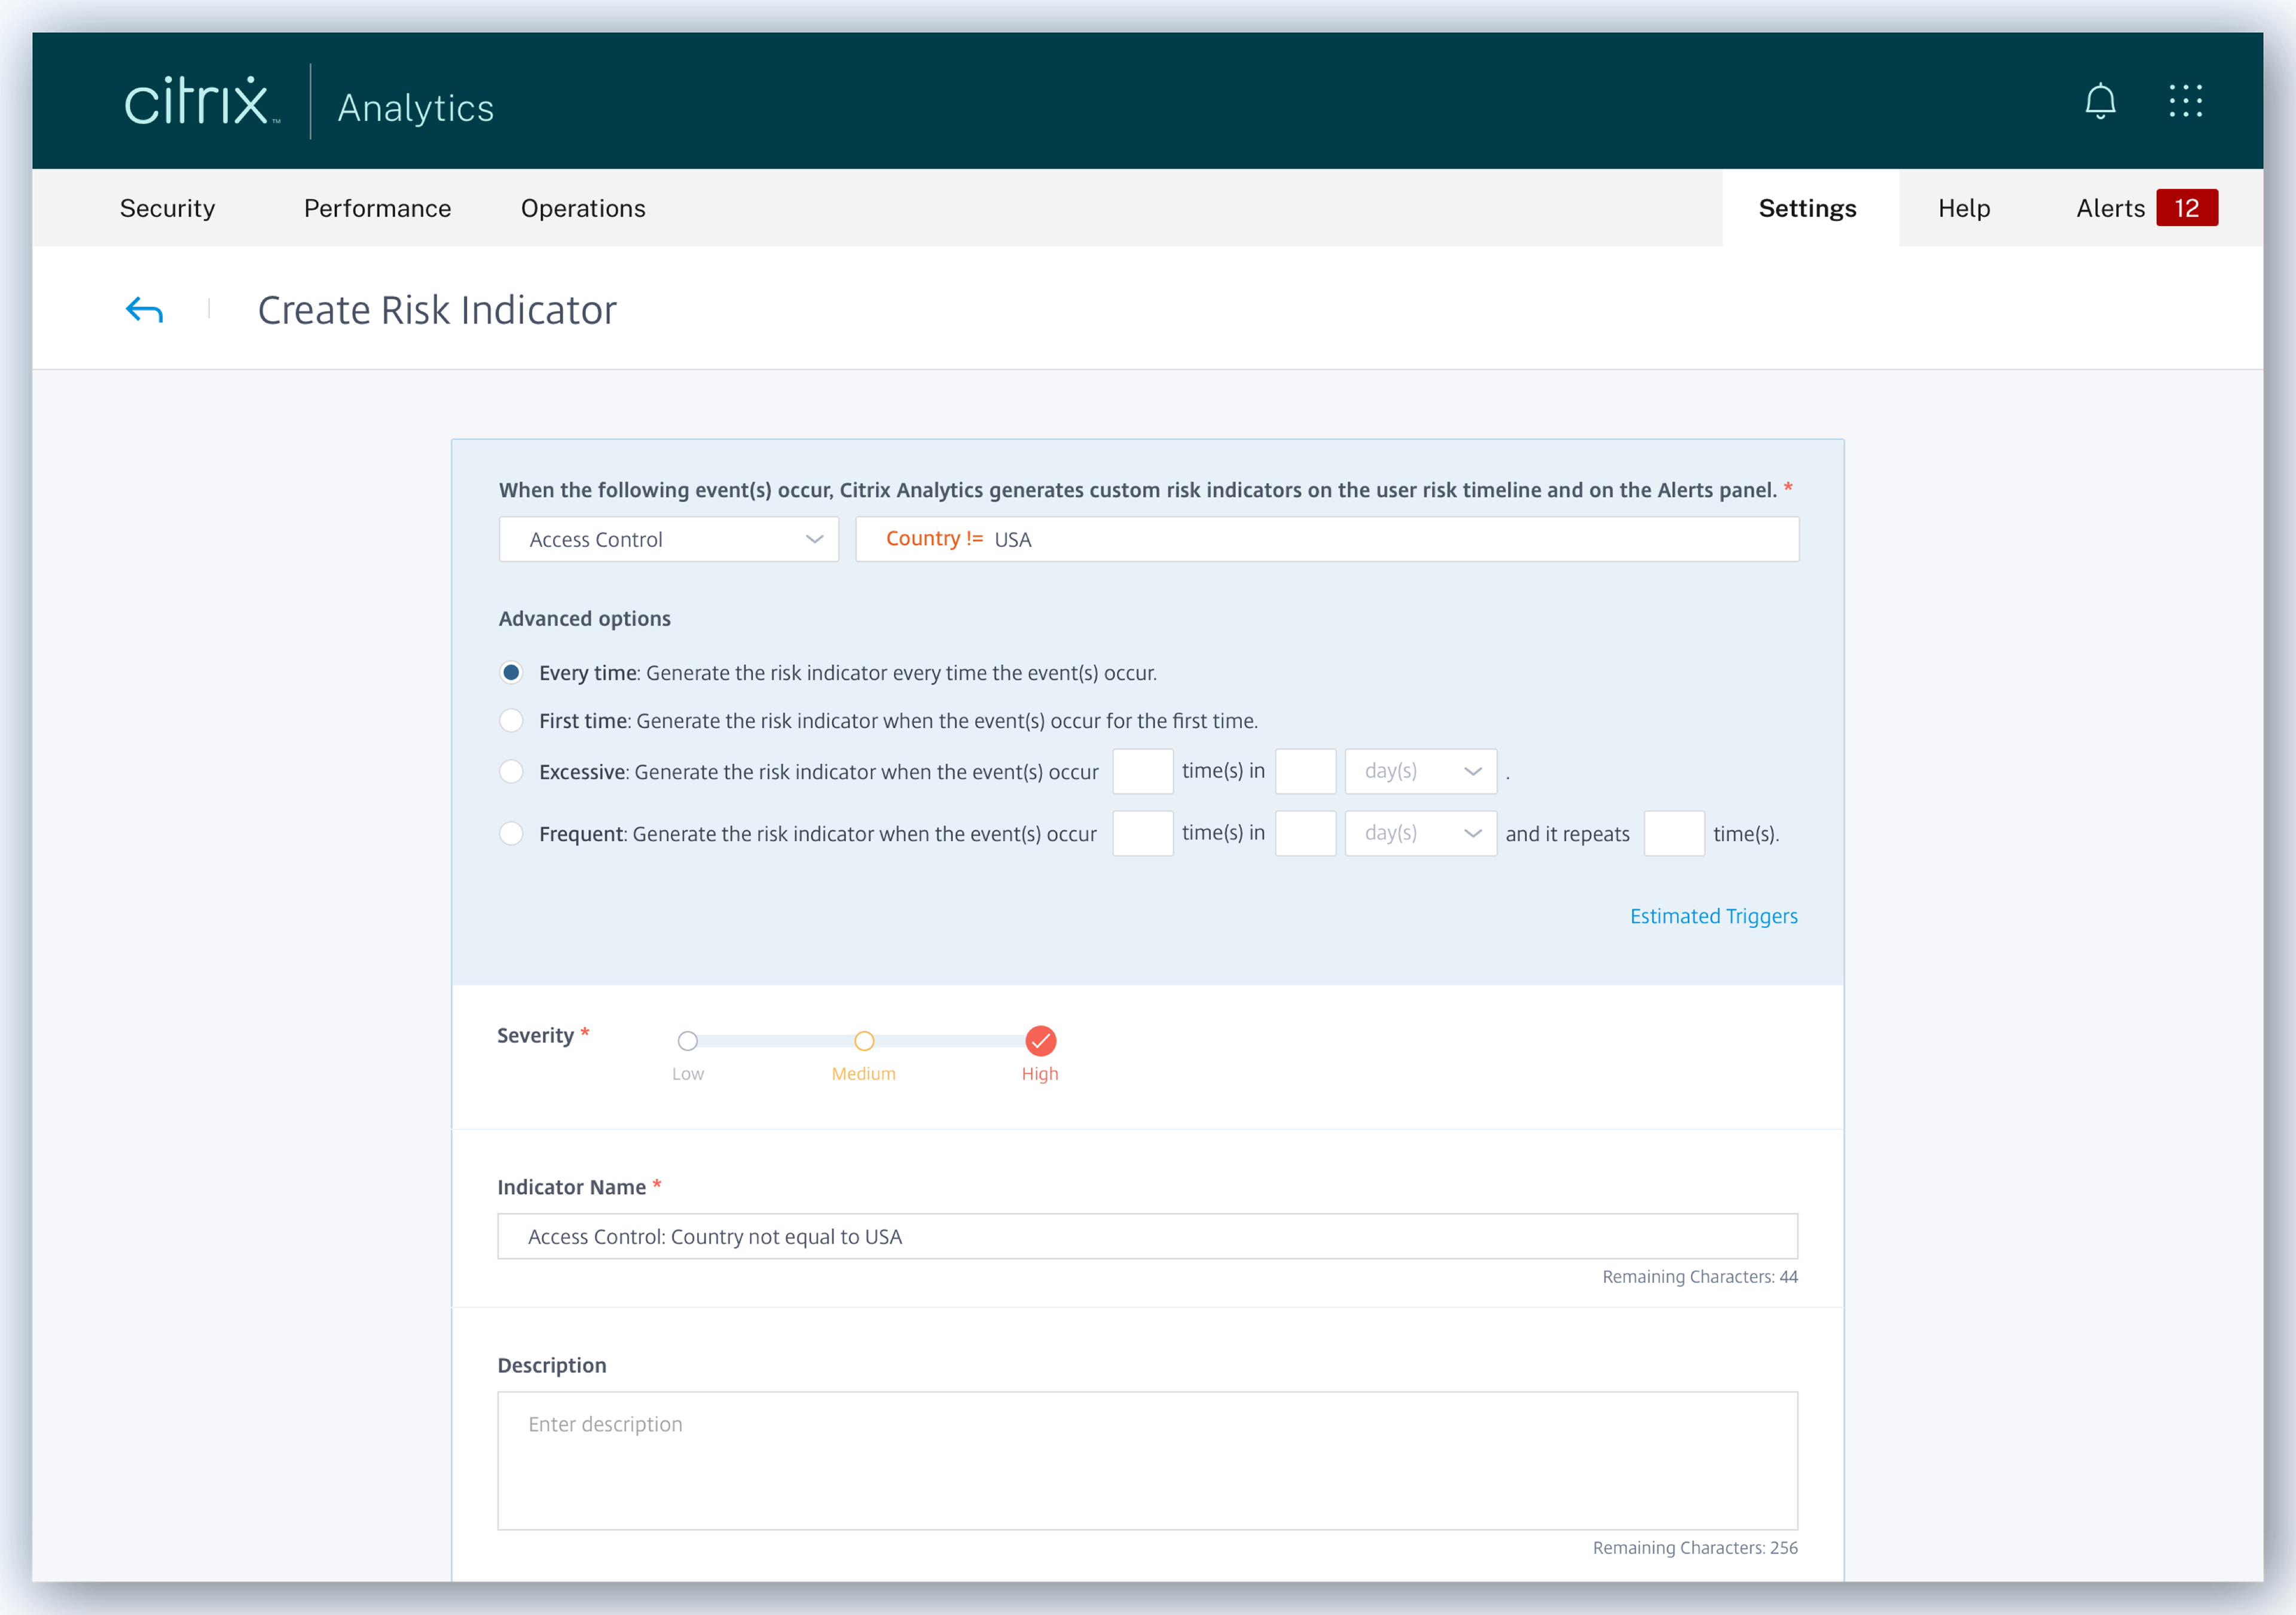Select the First time radio option
The width and height of the screenshot is (2296, 1615).
click(x=511, y=721)
